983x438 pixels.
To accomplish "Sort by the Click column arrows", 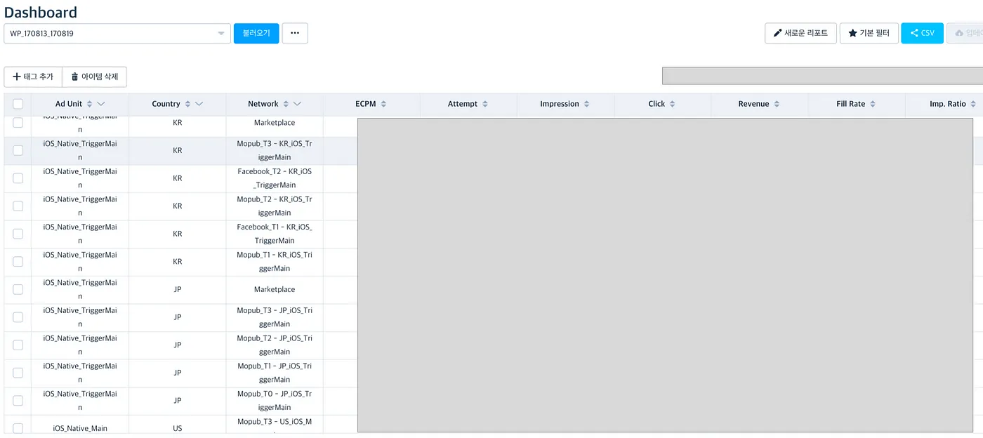I will click(672, 104).
